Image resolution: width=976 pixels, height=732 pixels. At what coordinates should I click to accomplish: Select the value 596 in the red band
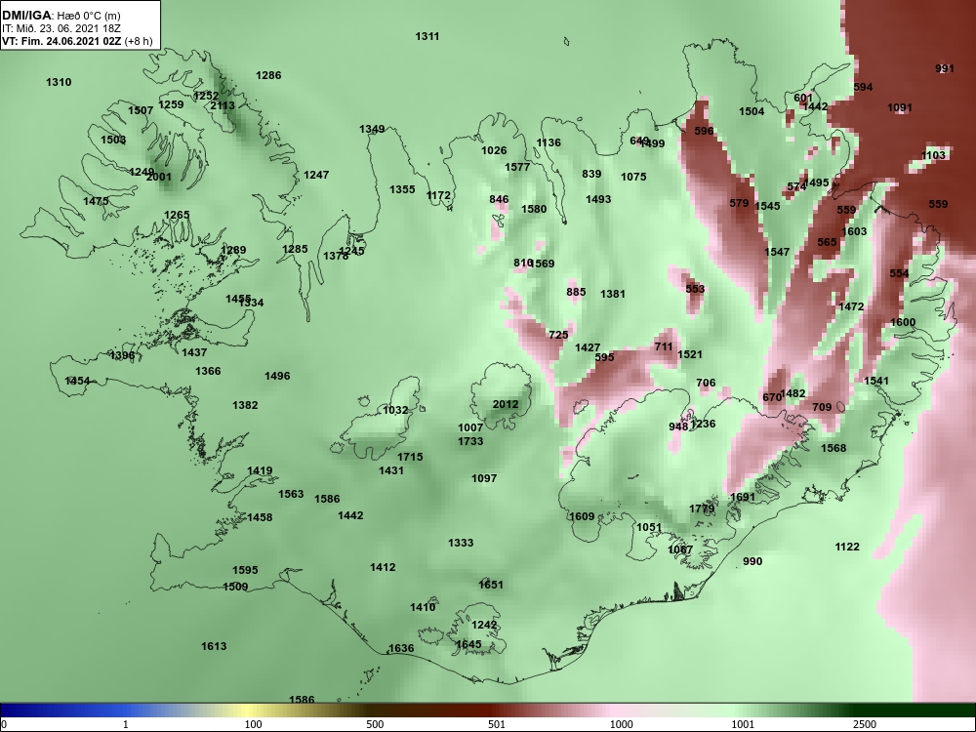tap(704, 131)
